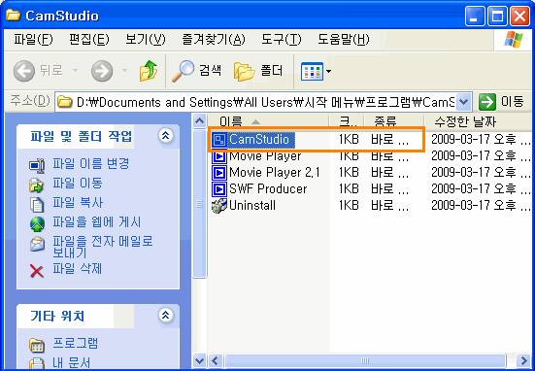This screenshot has width=535, height=371.
Task: Open the 프로그램 link in Other Places
Action: click(75, 343)
